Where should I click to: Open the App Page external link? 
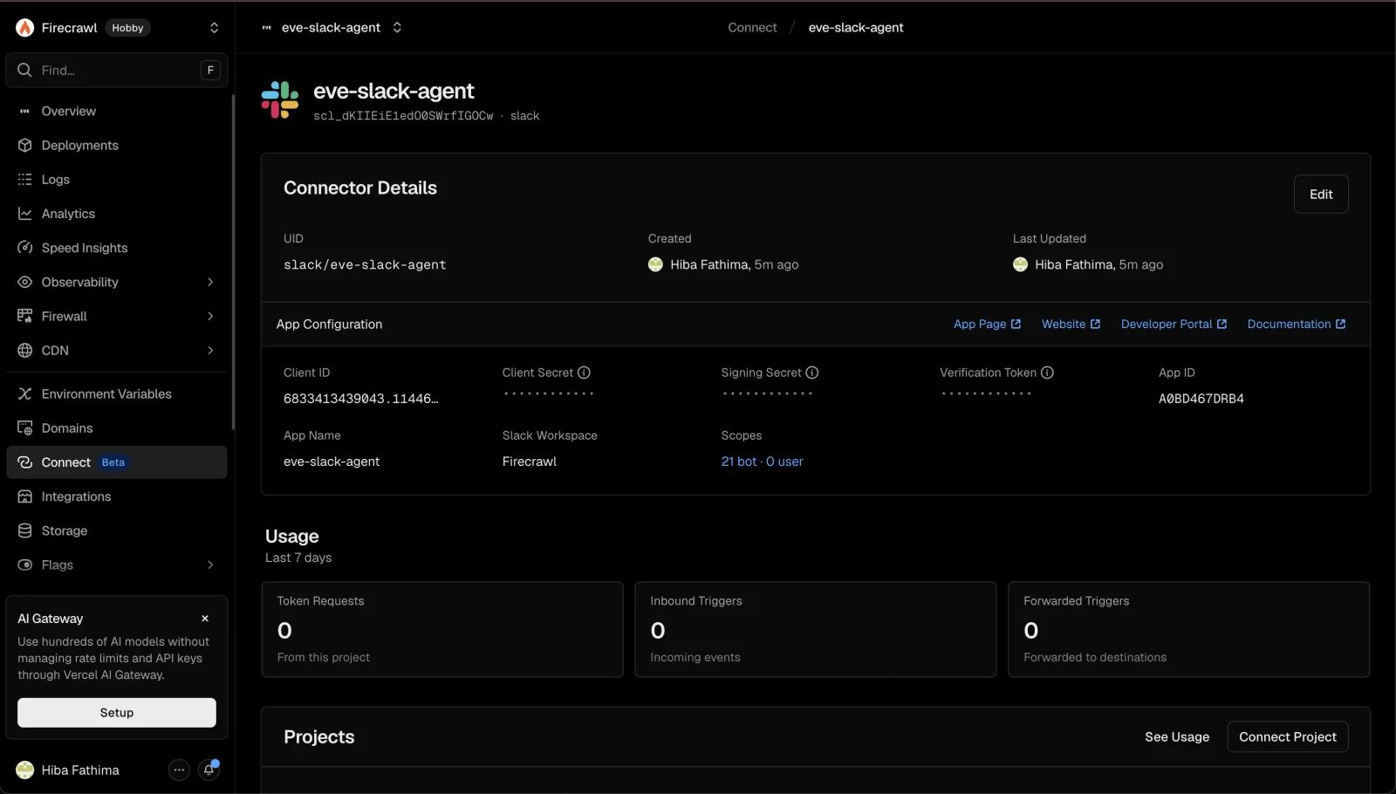(x=987, y=325)
